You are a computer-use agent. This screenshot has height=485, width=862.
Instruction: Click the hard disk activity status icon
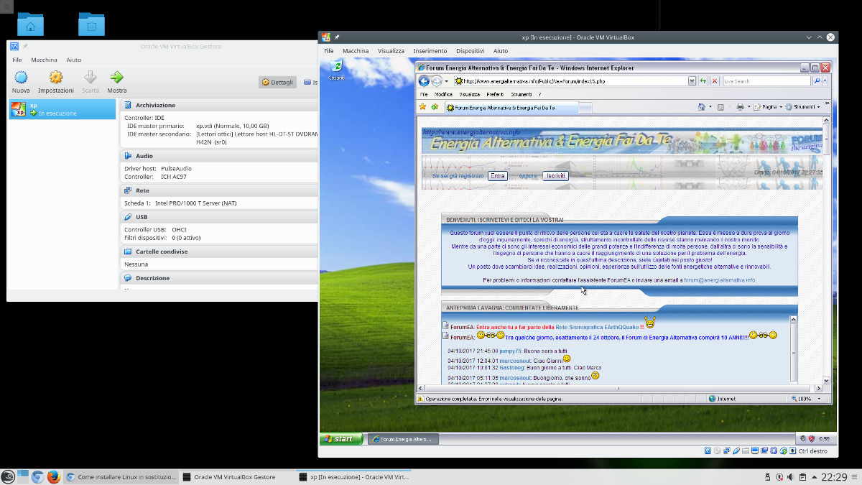[x=708, y=451]
